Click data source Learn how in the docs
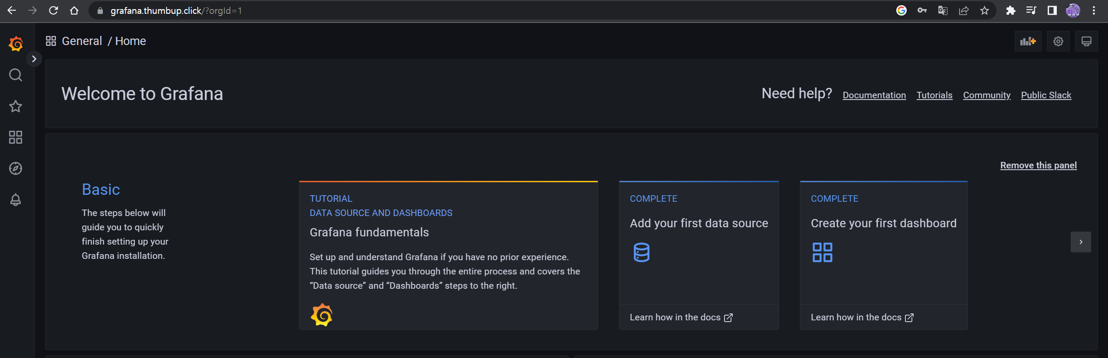Screen dimensions: 1108x358 (681, 317)
